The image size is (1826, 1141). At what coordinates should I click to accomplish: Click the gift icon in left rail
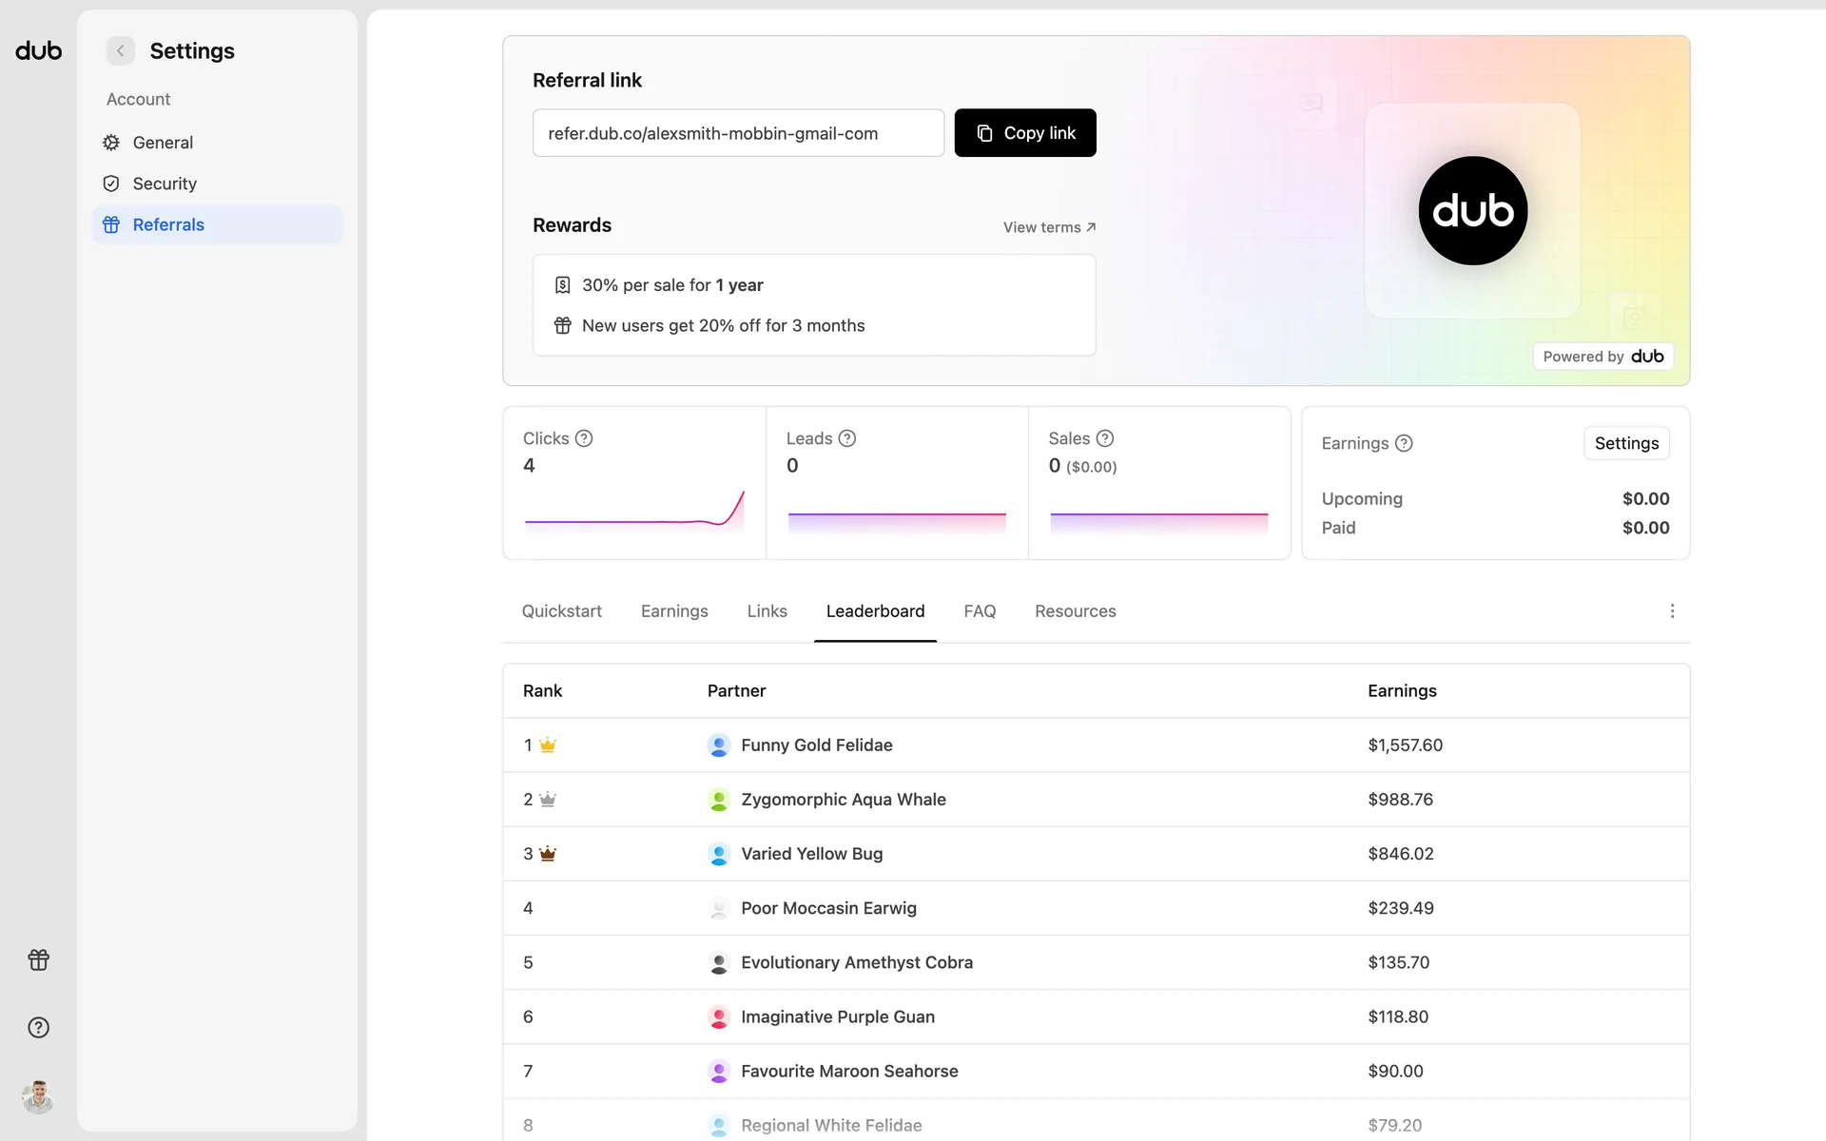(x=38, y=959)
